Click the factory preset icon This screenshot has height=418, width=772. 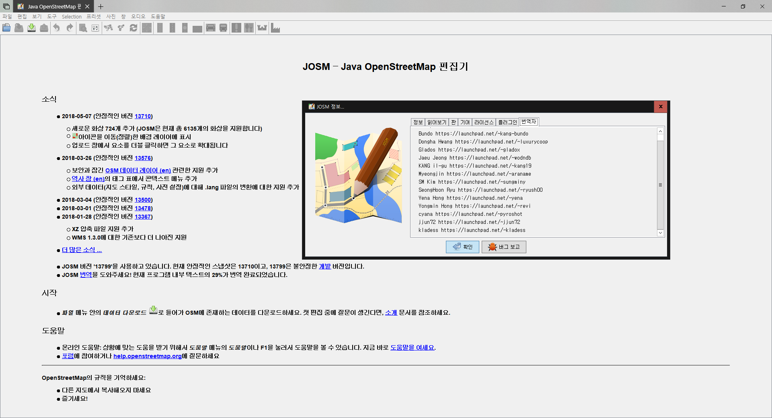(x=275, y=28)
